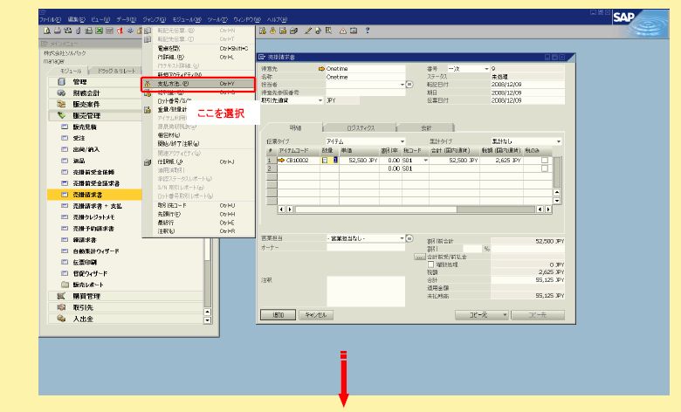The width and height of the screenshot is (681, 412).
Task: Click the Print Preview toolbar icon
Action: 47,31
